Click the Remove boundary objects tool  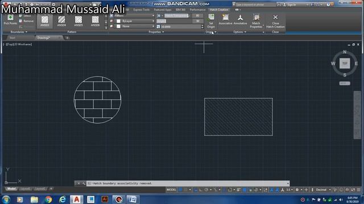(x=26, y=21)
